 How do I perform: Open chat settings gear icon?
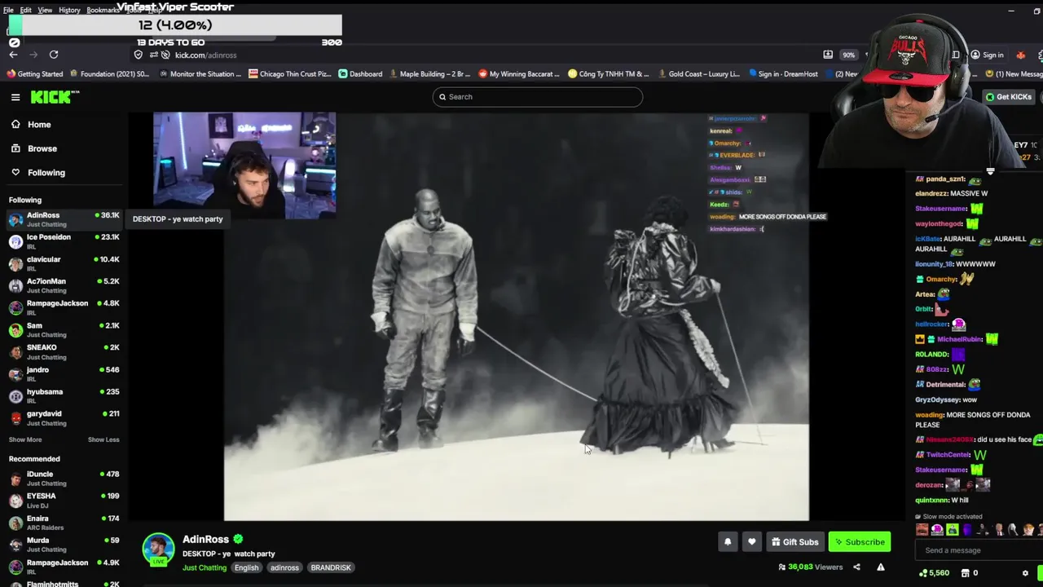[1025, 573]
